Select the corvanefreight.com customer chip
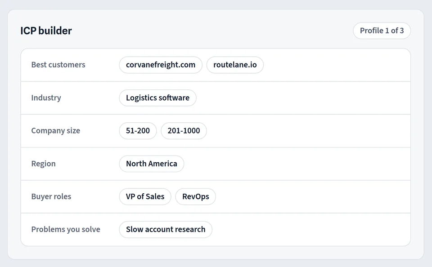432x267 pixels. pyautogui.click(x=161, y=65)
